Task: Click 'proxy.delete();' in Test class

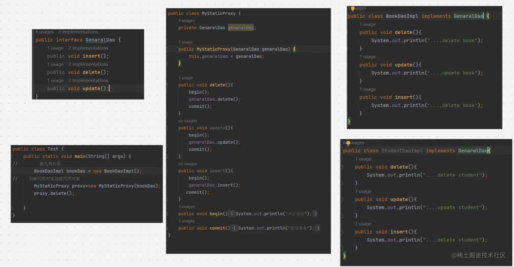Action: pyautogui.click(x=54, y=193)
